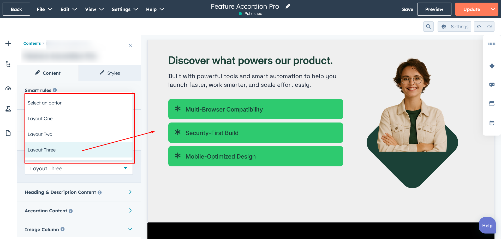
Task: Open the AI sparkle assistant icon
Action: click(x=492, y=66)
